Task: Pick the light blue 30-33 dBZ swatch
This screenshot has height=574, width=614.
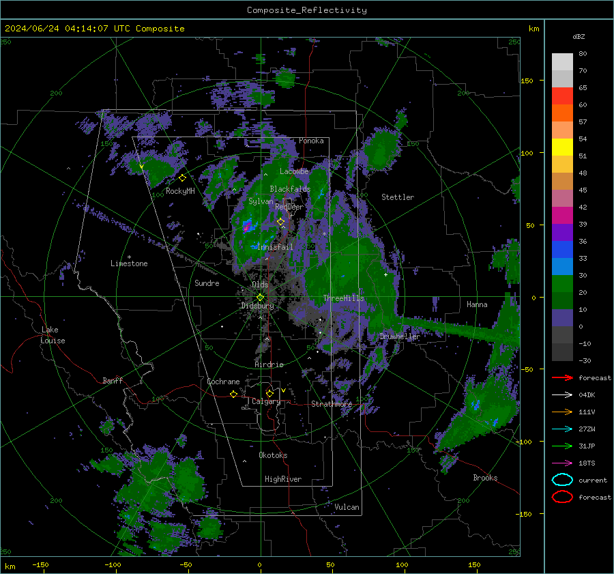Action: coord(562,267)
